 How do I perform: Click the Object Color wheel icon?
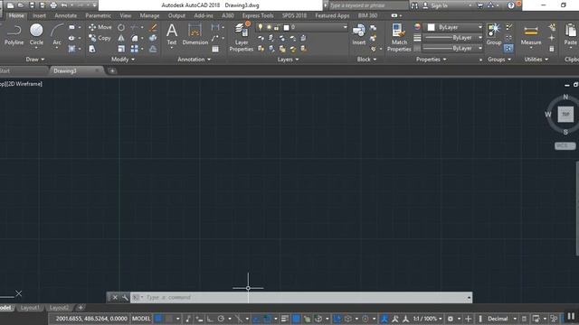pos(417,27)
